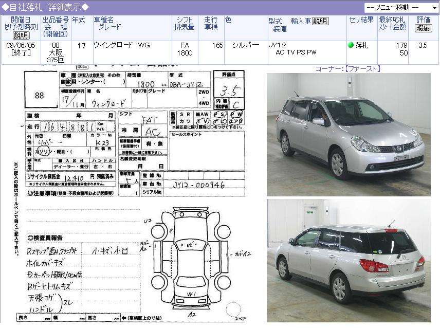
Task: Click the AC TV PS PW equipment text
Action: tap(296, 52)
